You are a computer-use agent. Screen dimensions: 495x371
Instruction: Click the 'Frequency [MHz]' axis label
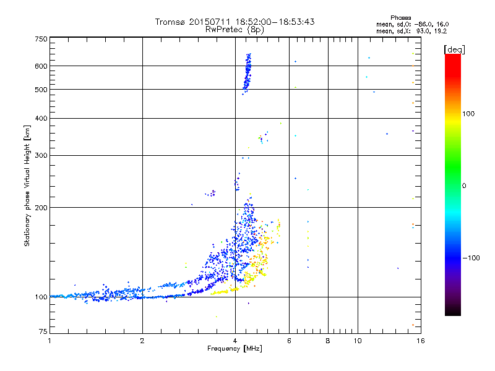click(x=235, y=349)
